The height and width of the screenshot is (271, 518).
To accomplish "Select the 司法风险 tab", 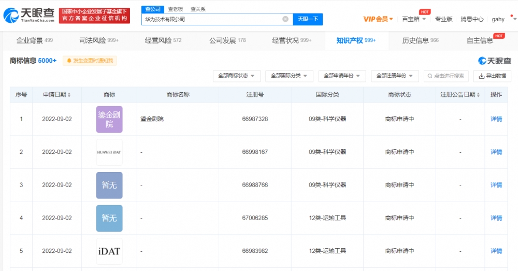I will coord(99,40).
